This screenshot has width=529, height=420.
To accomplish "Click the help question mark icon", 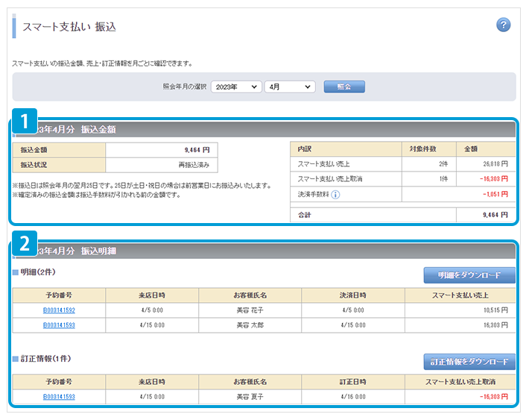I will click(503, 25).
